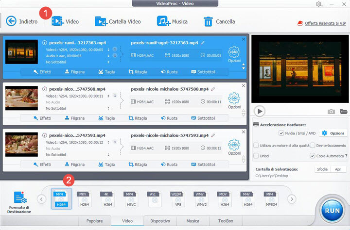
Task: Open Ritaglia for pexels-nico...5747593.mp4
Action: pyautogui.click(x=138, y=164)
